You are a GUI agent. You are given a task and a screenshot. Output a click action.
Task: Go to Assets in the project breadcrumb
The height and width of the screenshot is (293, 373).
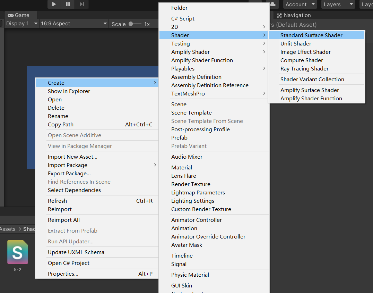(8, 229)
